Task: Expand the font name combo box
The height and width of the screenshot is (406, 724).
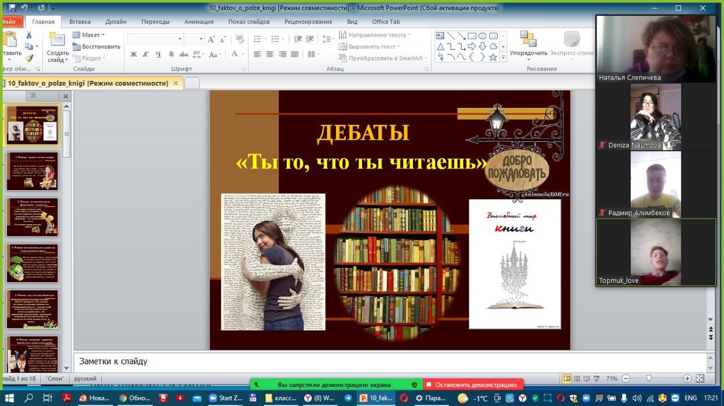Action: point(180,39)
